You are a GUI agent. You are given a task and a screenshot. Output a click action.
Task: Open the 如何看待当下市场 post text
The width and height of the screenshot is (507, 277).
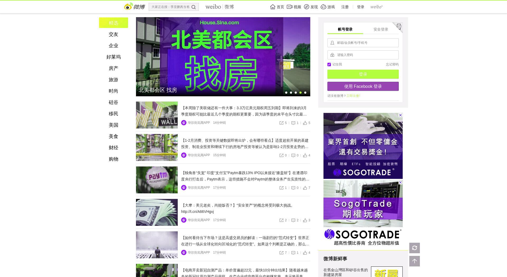point(245,241)
